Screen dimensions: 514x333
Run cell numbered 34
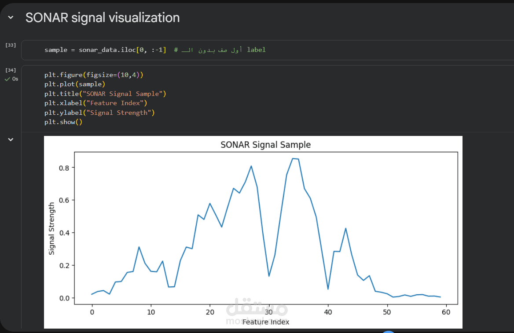coord(11,70)
